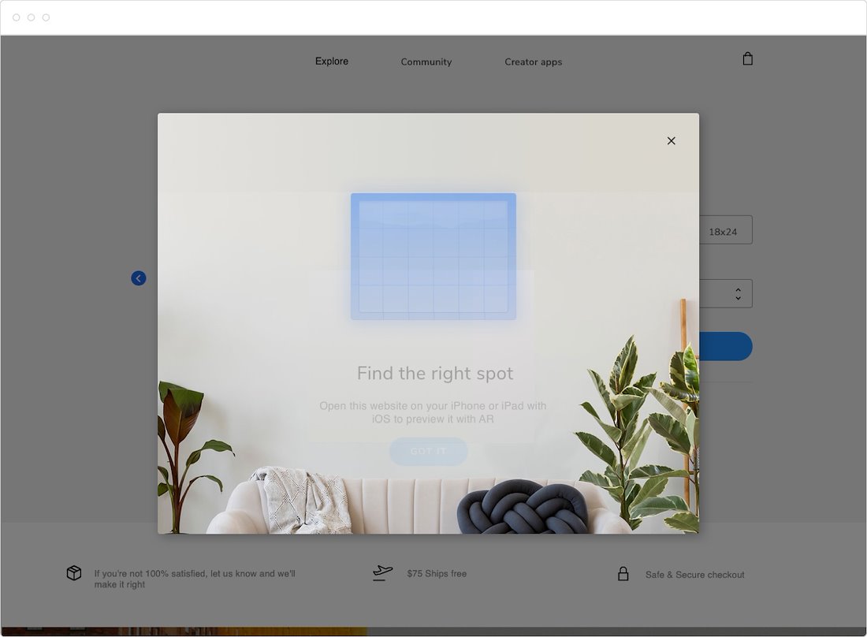Open the shopping bag
Image resolution: width=867 pixels, height=637 pixels.
pos(747,59)
